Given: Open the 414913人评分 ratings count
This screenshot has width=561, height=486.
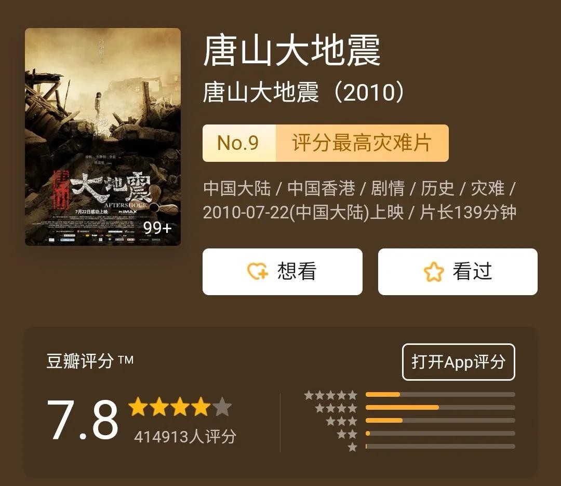Looking at the screenshot, I should coord(185,437).
